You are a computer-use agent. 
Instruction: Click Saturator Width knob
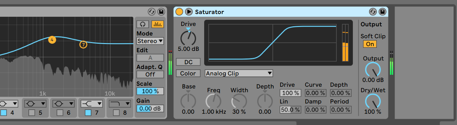(239, 101)
